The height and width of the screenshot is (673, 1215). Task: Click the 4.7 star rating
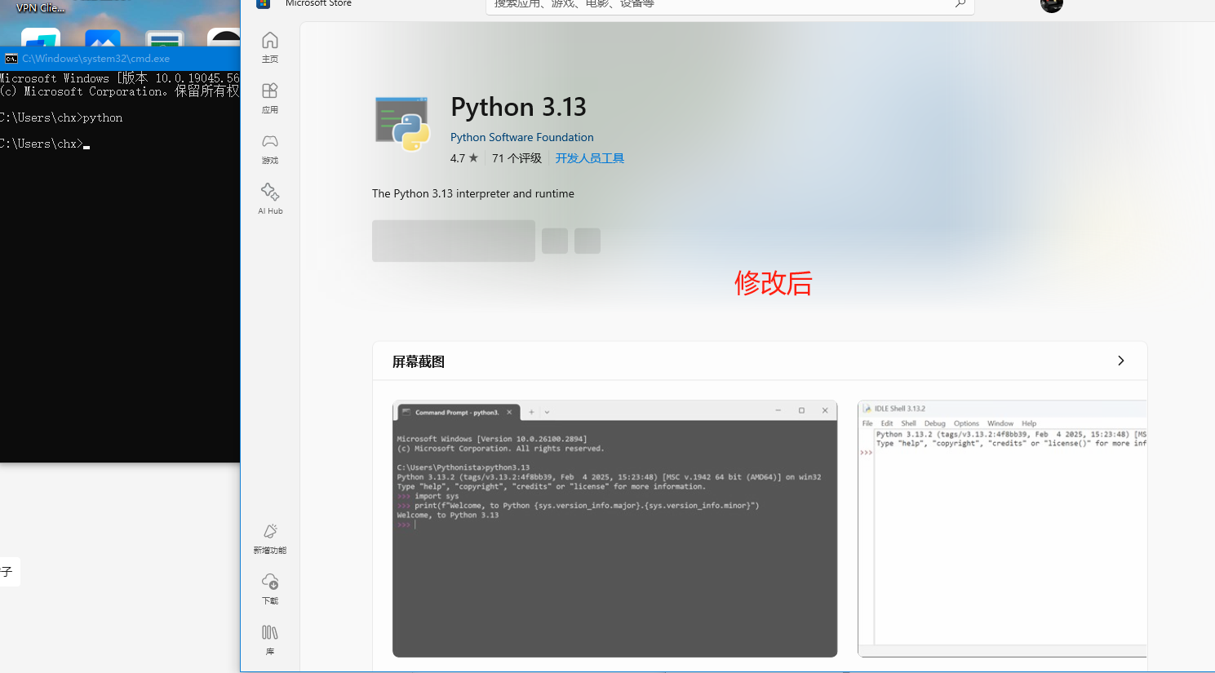tap(464, 158)
